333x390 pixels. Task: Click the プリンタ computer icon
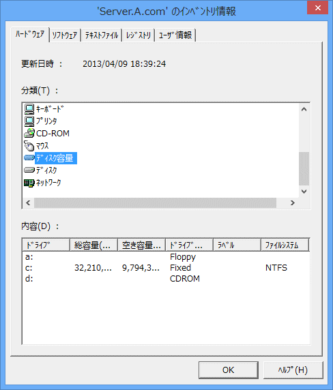point(29,121)
